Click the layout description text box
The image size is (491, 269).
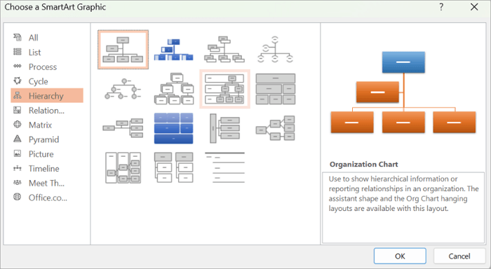click(x=403, y=207)
